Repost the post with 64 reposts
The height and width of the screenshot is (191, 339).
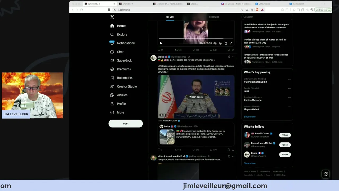click(178, 150)
